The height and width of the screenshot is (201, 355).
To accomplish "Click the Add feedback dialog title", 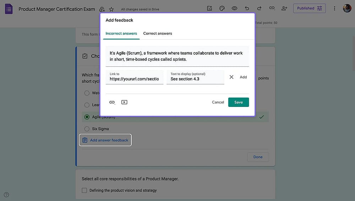I will pos(119,20).
